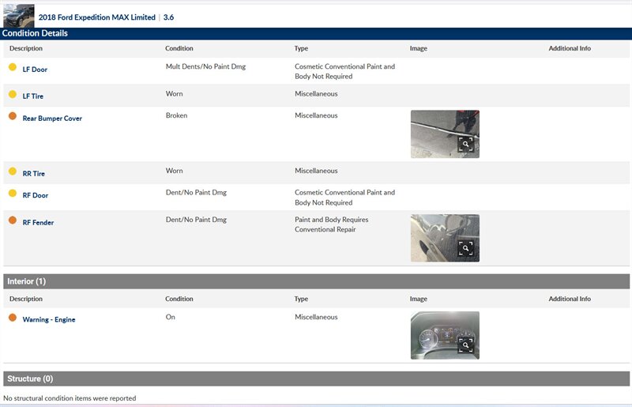Open the Warning - Engine link
The image size is (632, 407).
49,320
